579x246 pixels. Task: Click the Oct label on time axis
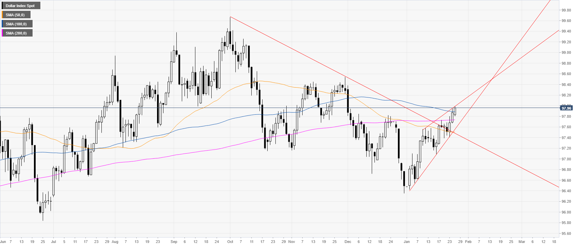pyautogui.click(x=230, y=242)
